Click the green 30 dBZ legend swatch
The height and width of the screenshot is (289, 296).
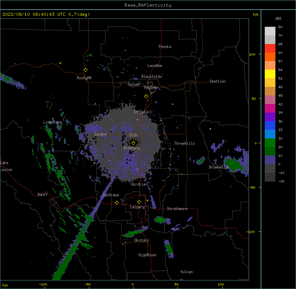click(270, 143)
